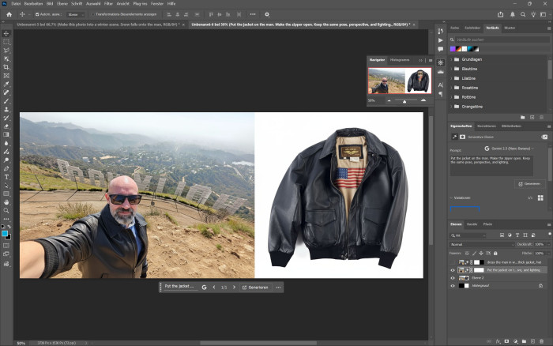
Task: Select the Zoom magnifier tool
Action: (6, 211)
